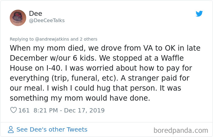Click the Twitter bird logo
The height and width of the screenshot is (137, 213).
pos(199,14)
